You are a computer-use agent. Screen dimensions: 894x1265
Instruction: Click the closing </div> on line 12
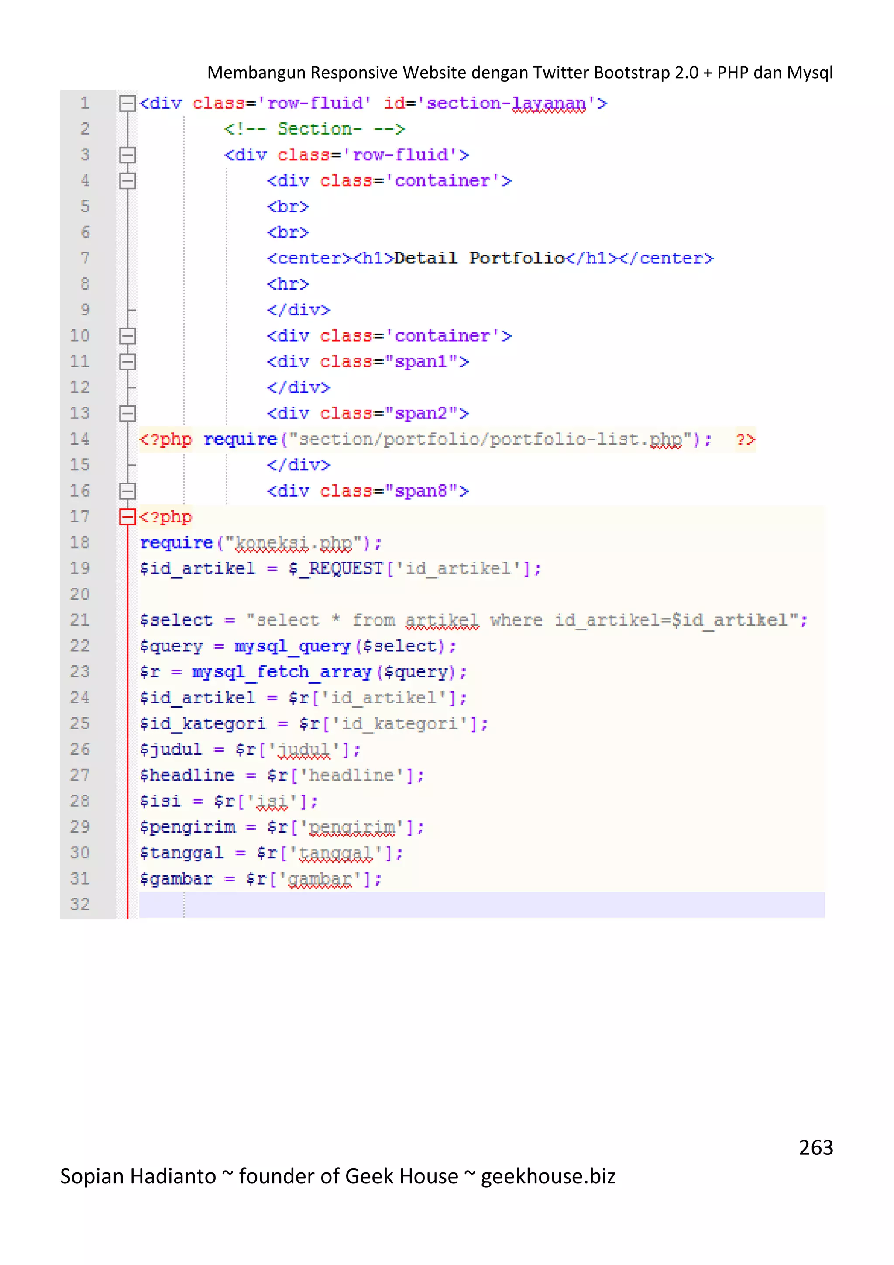point(299,387)
